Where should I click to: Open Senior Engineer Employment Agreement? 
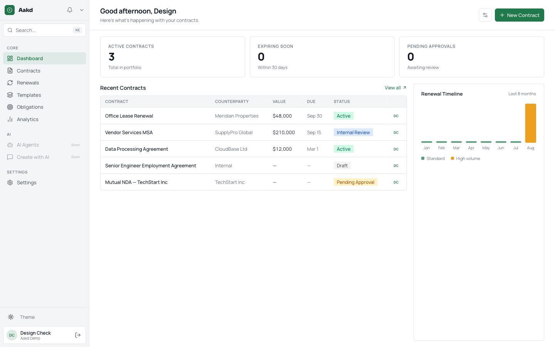click(151, 166)
